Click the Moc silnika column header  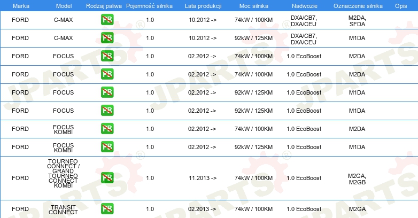[254, 6]
